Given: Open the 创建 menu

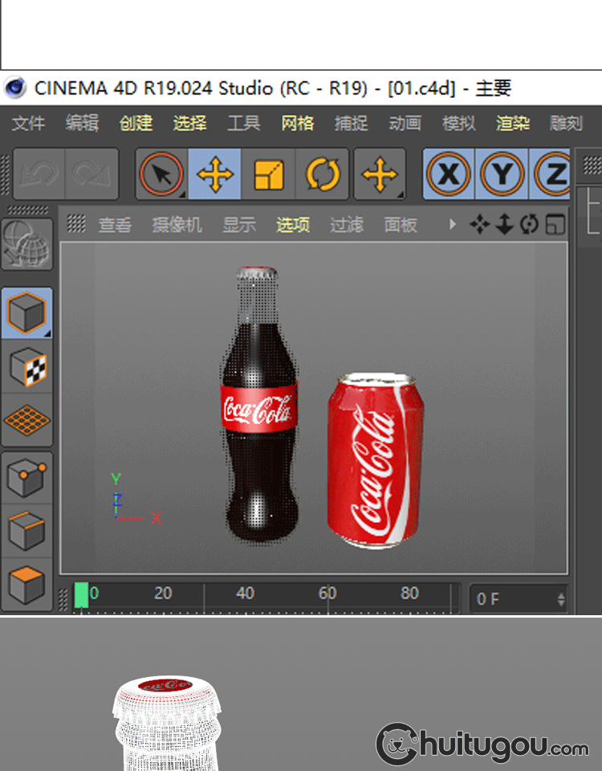Looking at the screenshot, I should pyautogui.click(x=136, y=123).
